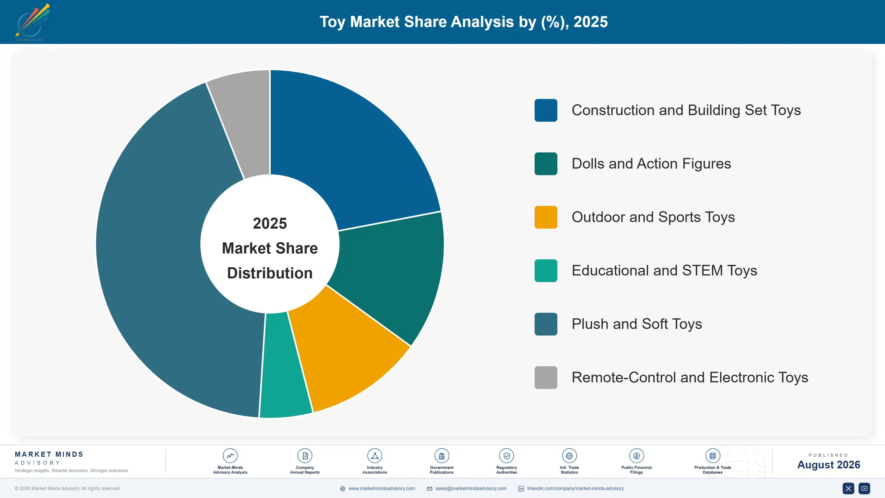Click the 'Construction and Building Set Toys' legend label
The height and width of the screenshot is (498, 885).
coord(686,110)
